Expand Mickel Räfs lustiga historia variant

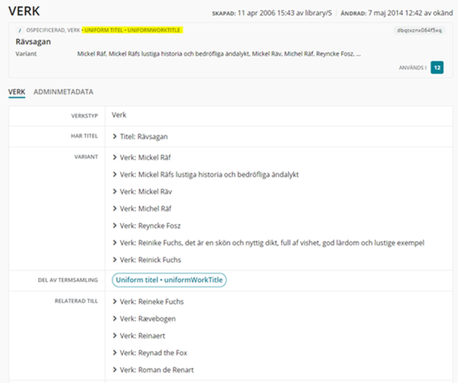click(x=114, y=176)
